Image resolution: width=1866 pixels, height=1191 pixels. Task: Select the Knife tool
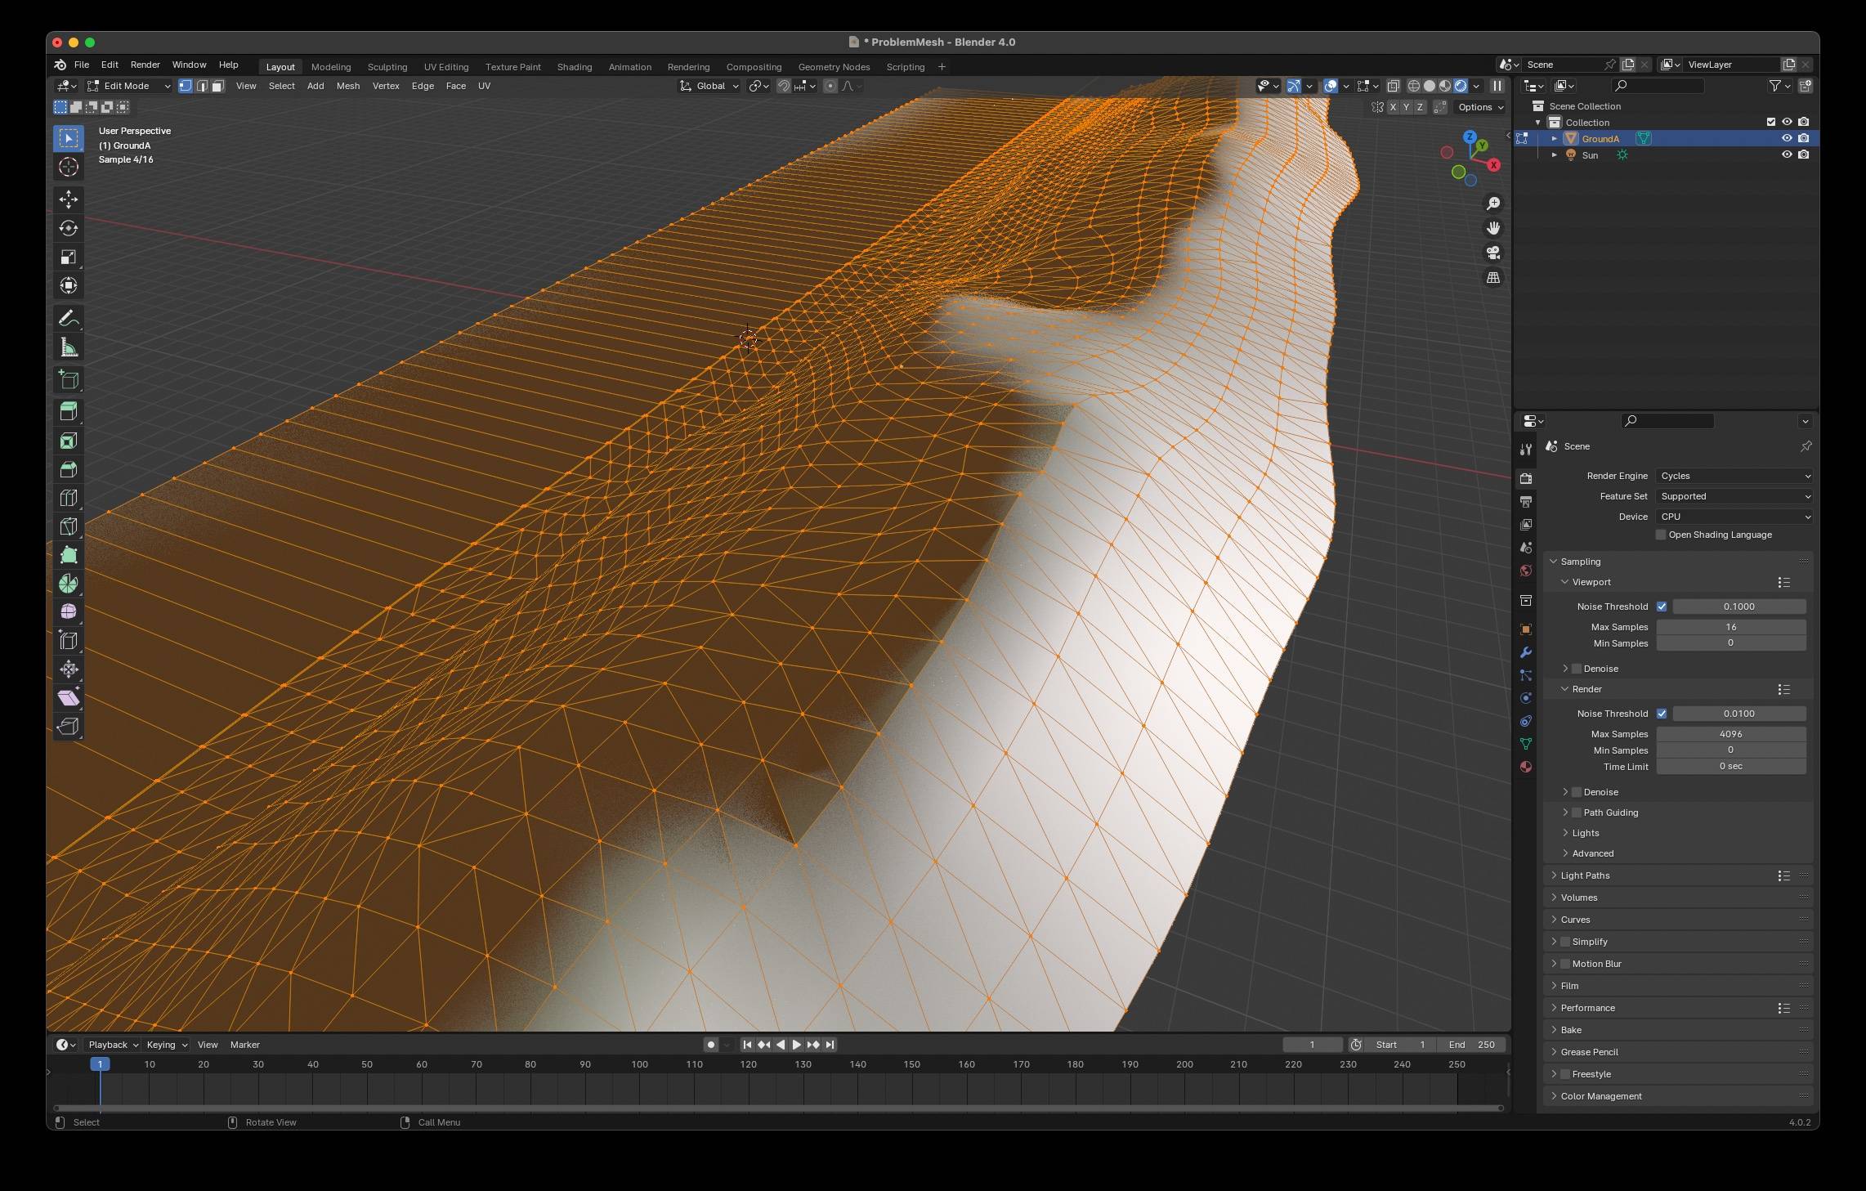tap(69, 526)
